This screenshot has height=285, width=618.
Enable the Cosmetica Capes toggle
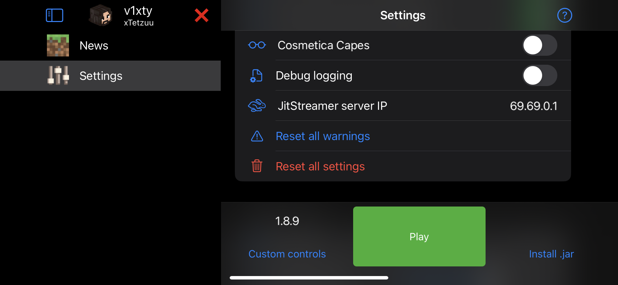[x=540, y=45]
